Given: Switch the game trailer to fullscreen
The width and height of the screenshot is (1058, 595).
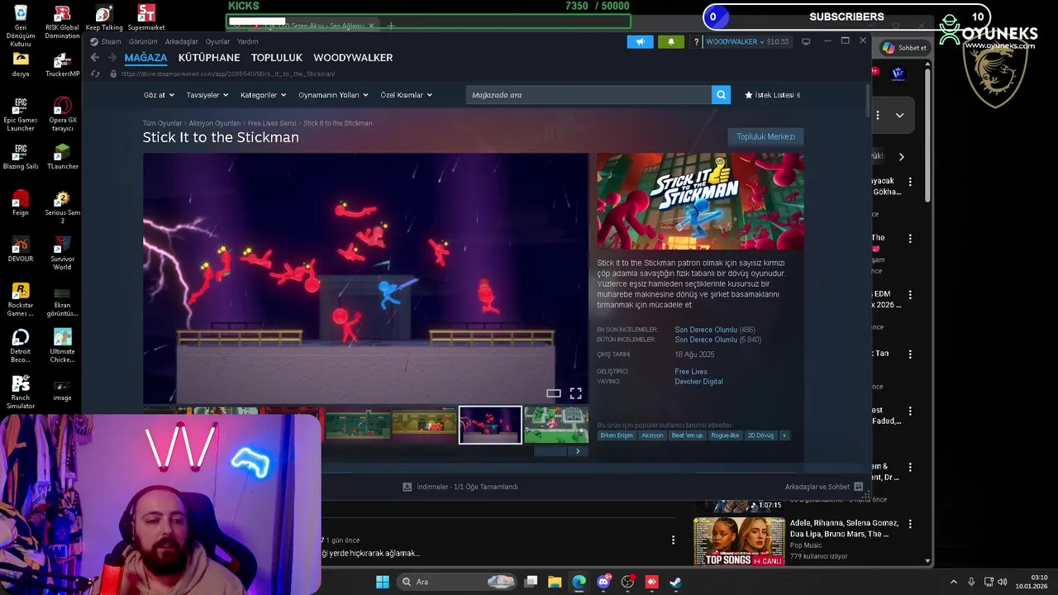Looking at the screenshot, I should coord(575,393).
